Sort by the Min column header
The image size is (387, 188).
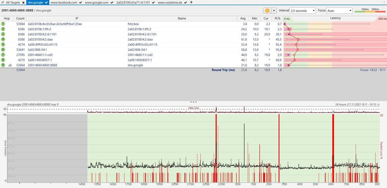[x=255, y=18]
